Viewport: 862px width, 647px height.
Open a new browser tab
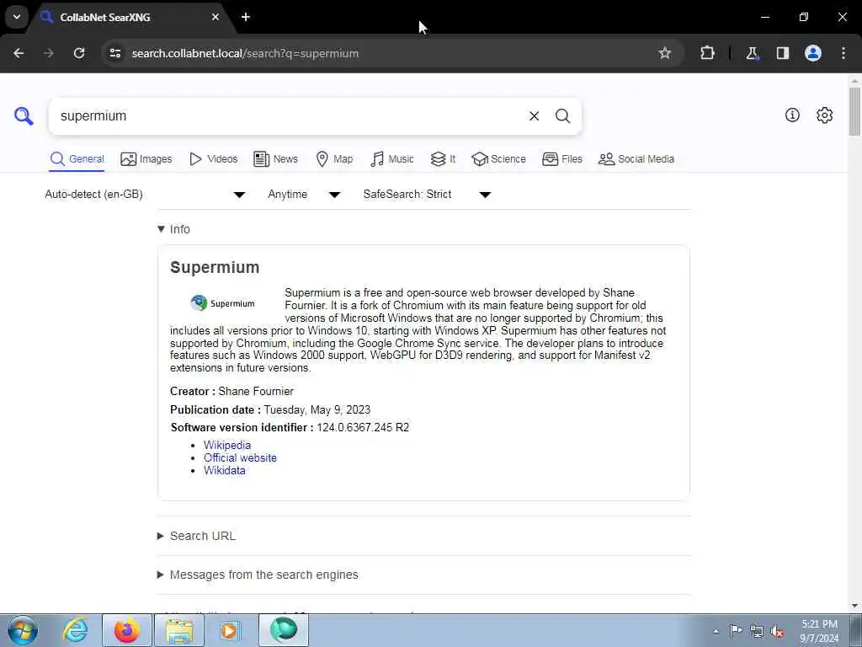[246, 17]
